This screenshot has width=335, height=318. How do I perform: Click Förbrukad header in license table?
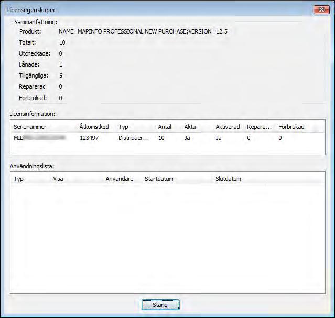tap(291, 127)
